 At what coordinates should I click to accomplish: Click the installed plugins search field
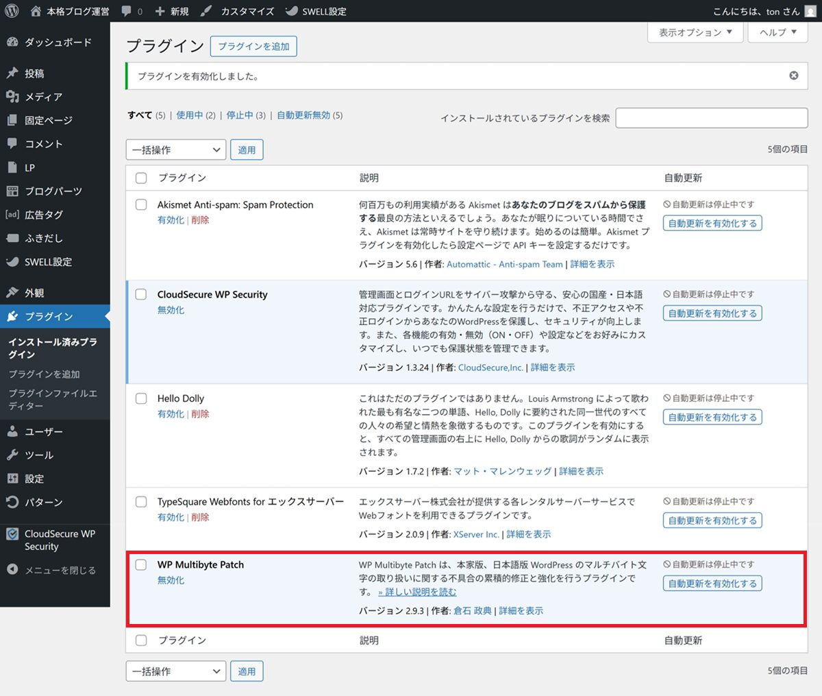711,118
